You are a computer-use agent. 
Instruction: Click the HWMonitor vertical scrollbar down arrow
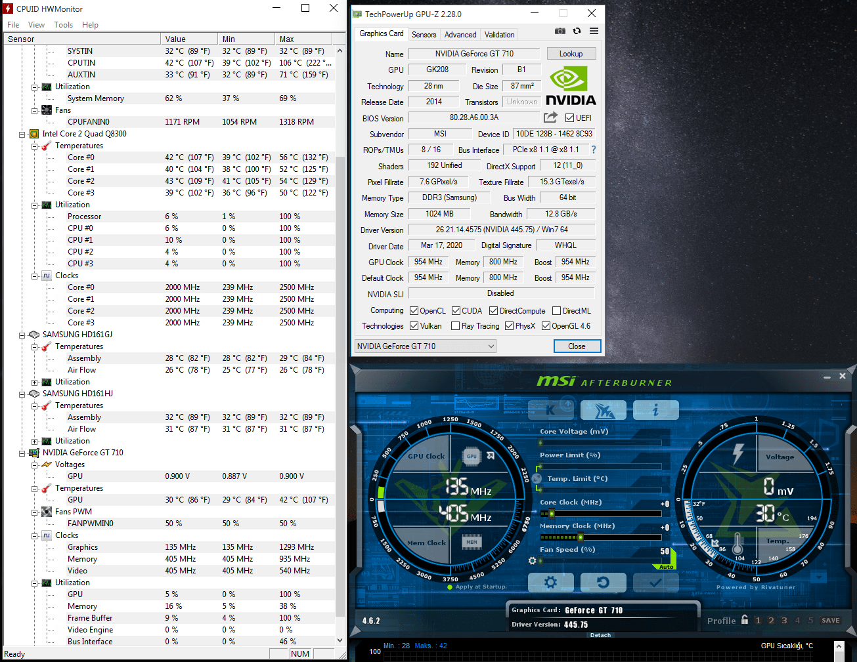(x=340, y=640)
